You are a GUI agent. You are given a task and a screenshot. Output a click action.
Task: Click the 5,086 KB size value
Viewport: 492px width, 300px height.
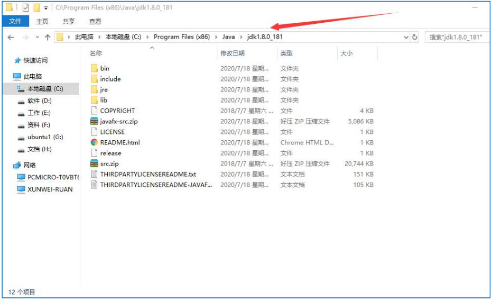[361, 121]
